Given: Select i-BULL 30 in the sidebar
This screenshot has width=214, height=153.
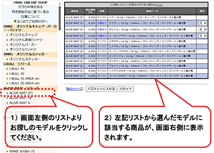Looking at the screenshot, I should click(x=17, y=74).
